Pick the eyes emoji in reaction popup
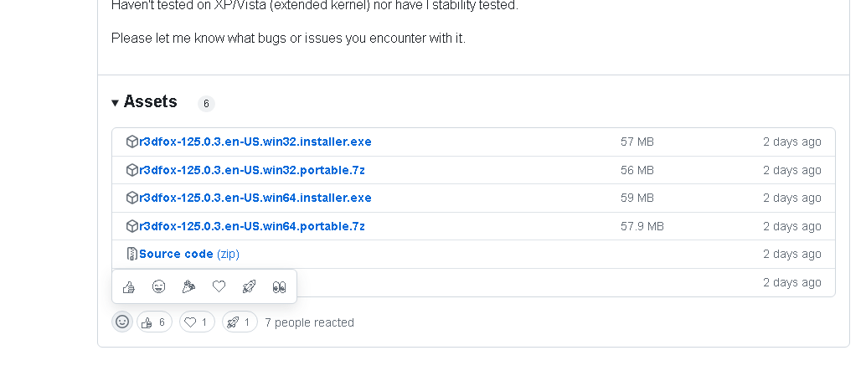Screen dimensions: 866x371 279,286
